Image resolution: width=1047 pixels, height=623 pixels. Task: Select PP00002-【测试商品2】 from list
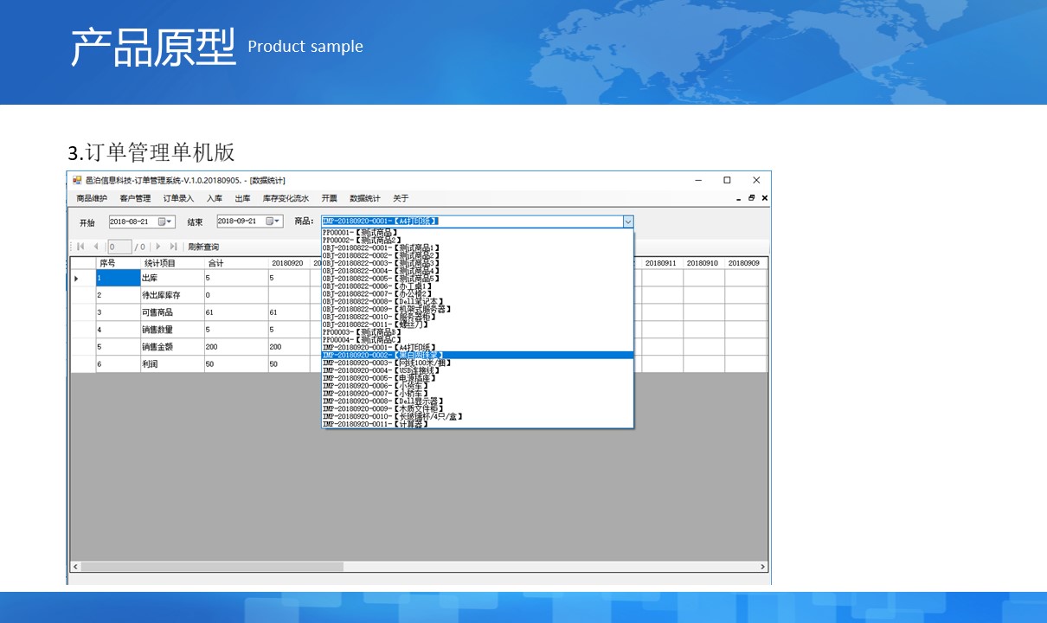coord(478,240)
